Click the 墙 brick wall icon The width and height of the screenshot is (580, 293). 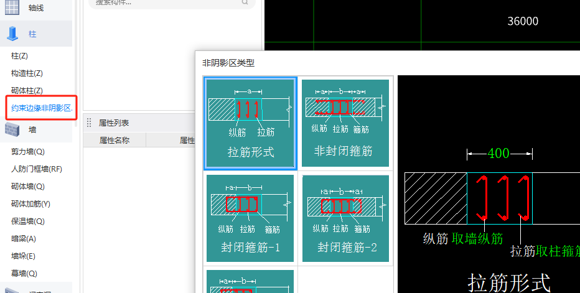(x=12, y=129)
